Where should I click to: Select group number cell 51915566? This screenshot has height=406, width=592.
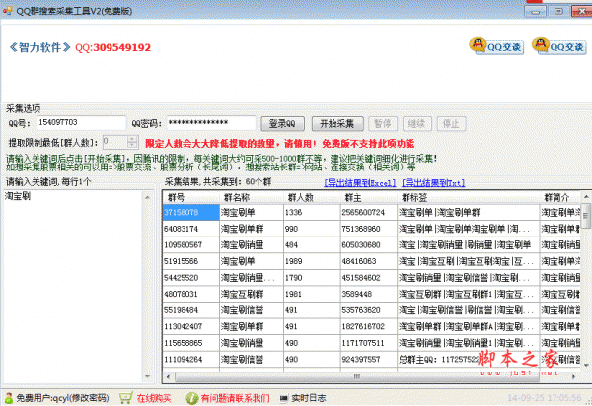coord(191,261)
